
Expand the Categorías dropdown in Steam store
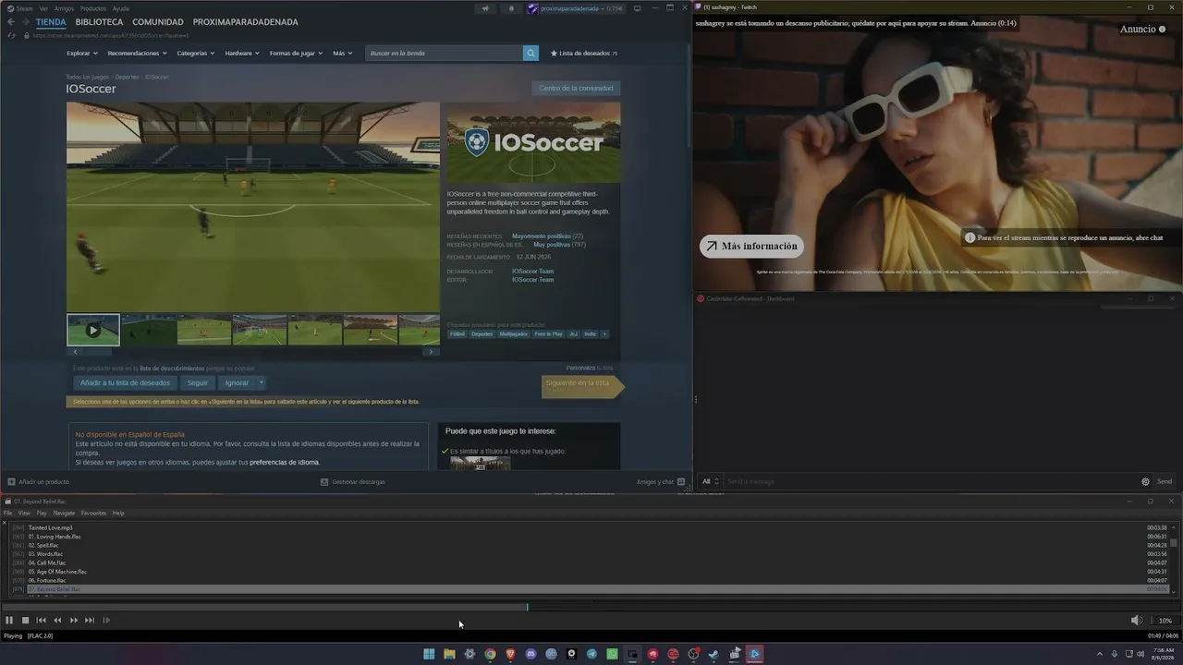pos(196,54)
